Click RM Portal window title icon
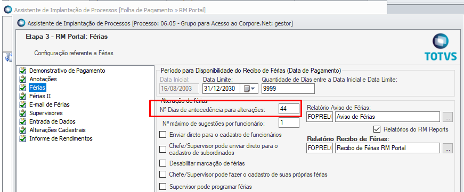 pos(7,10)
